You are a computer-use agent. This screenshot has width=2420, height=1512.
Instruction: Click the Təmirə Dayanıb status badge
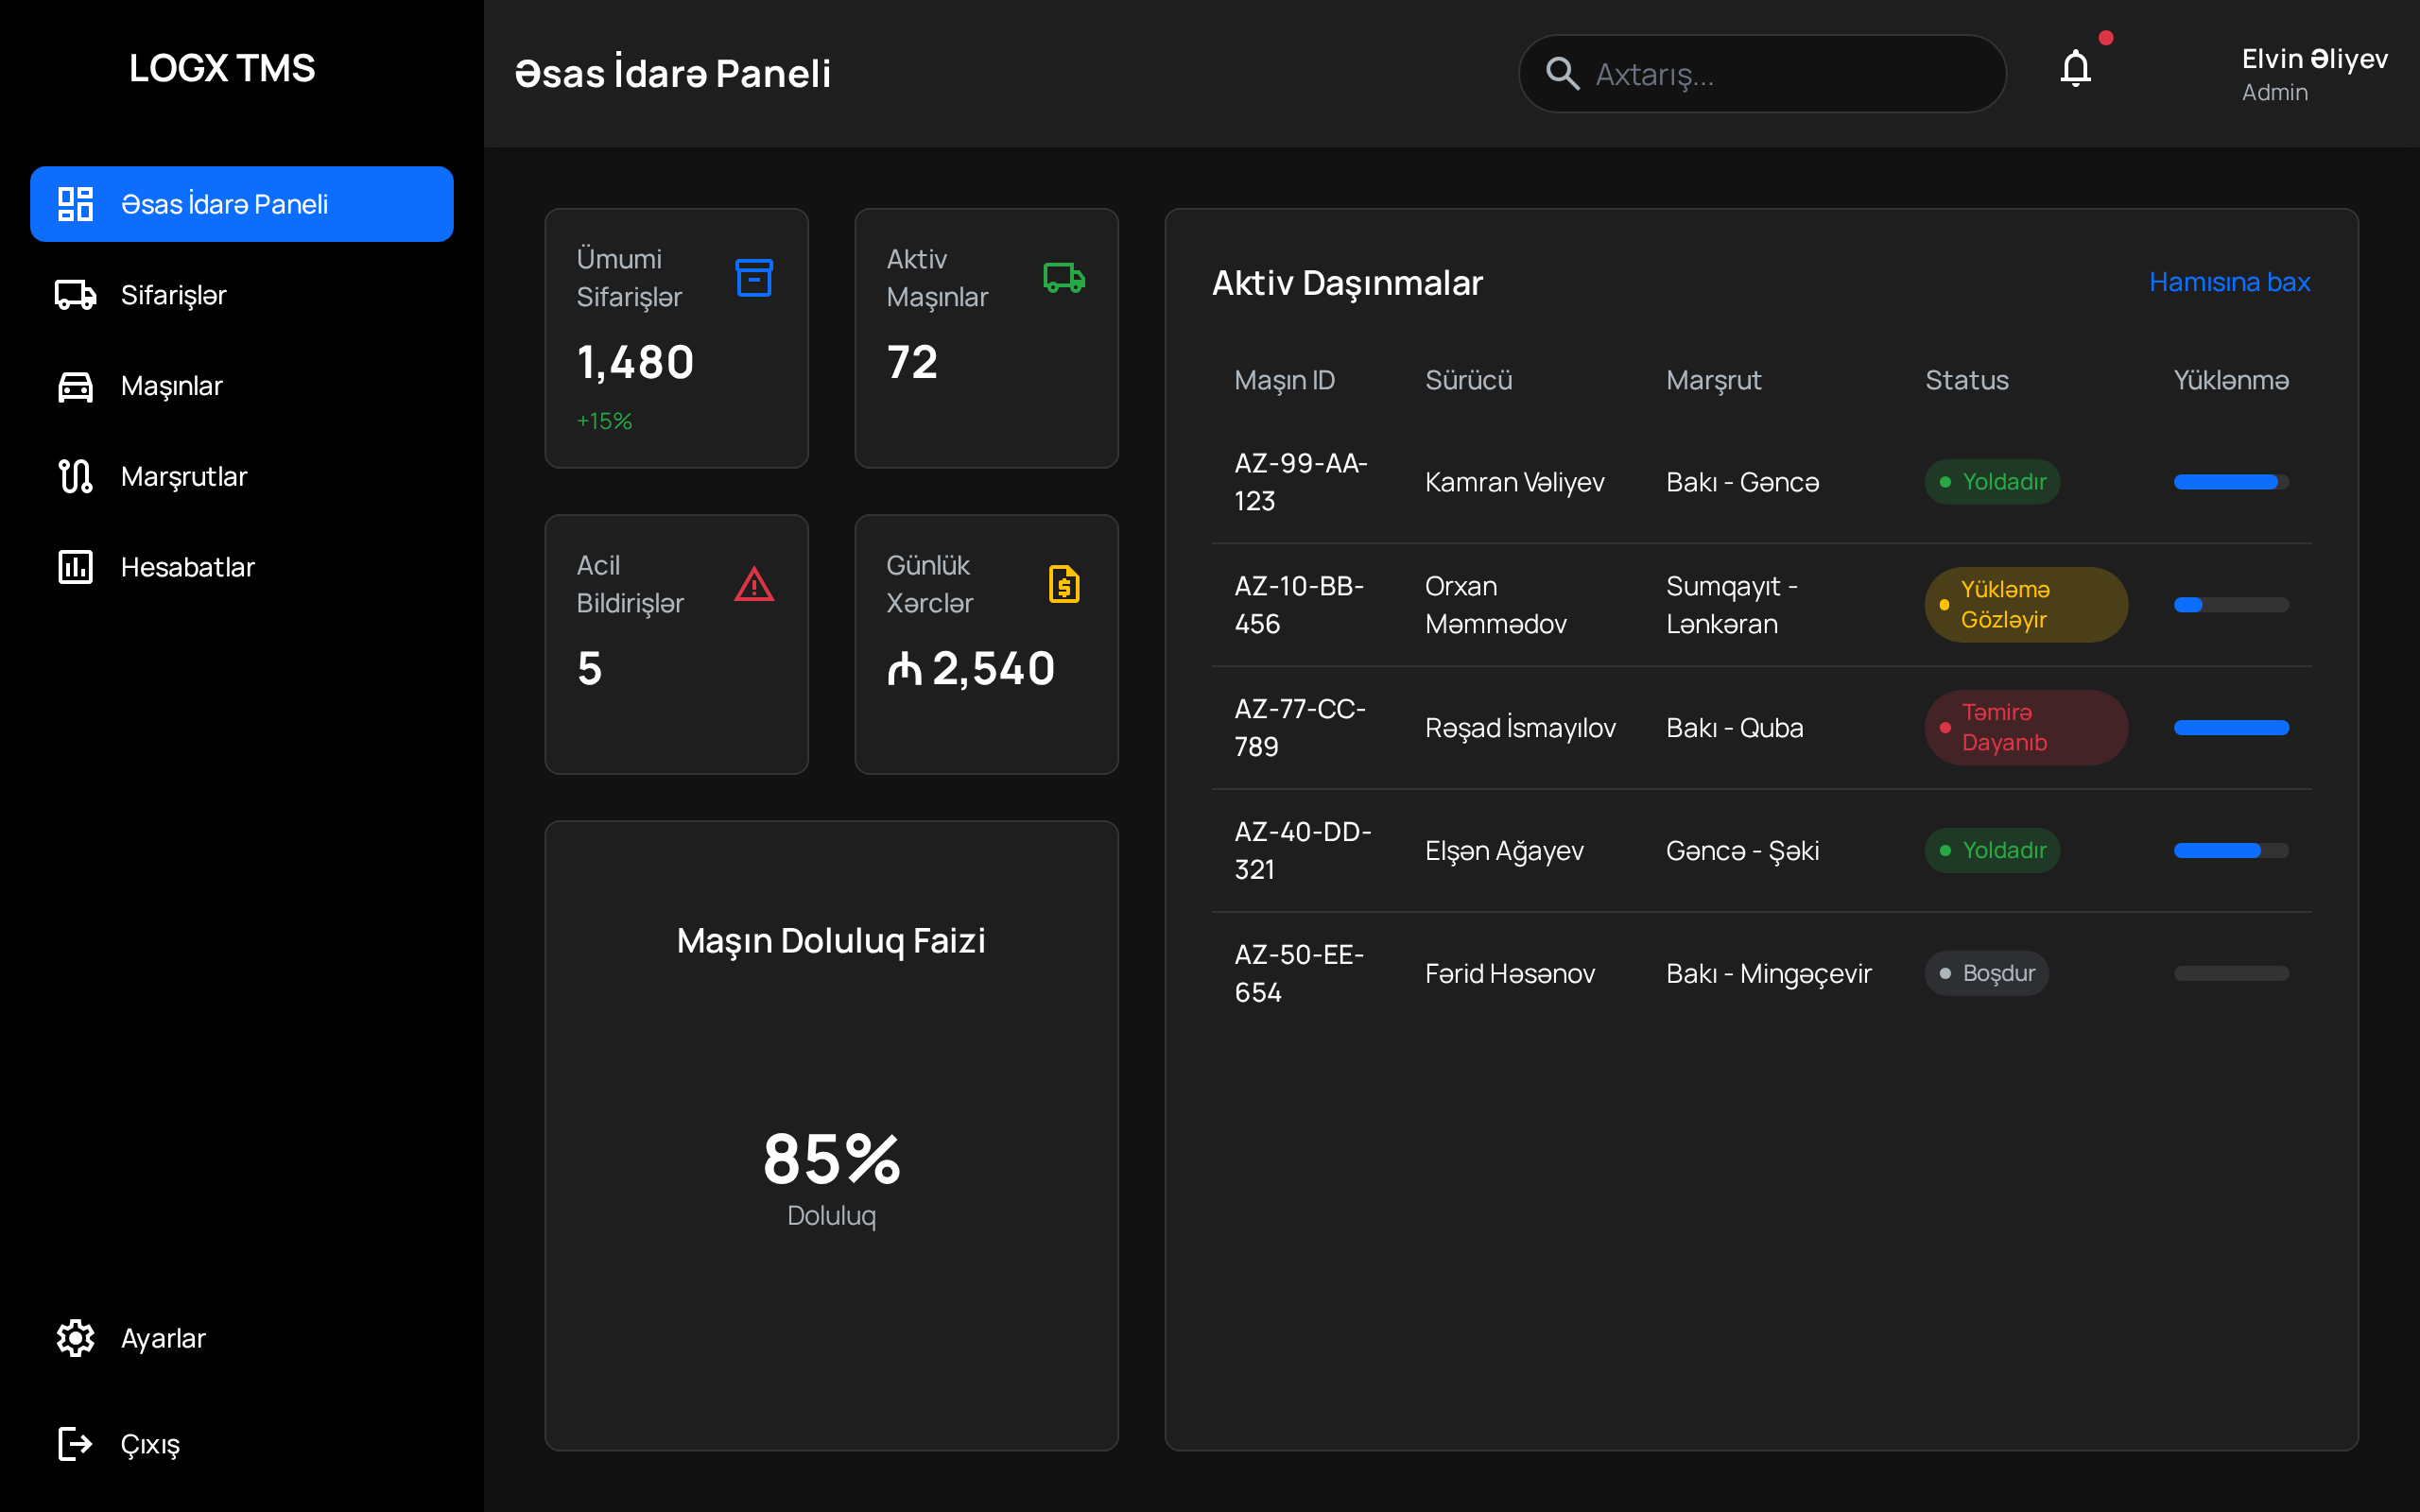click(2025, 728)
